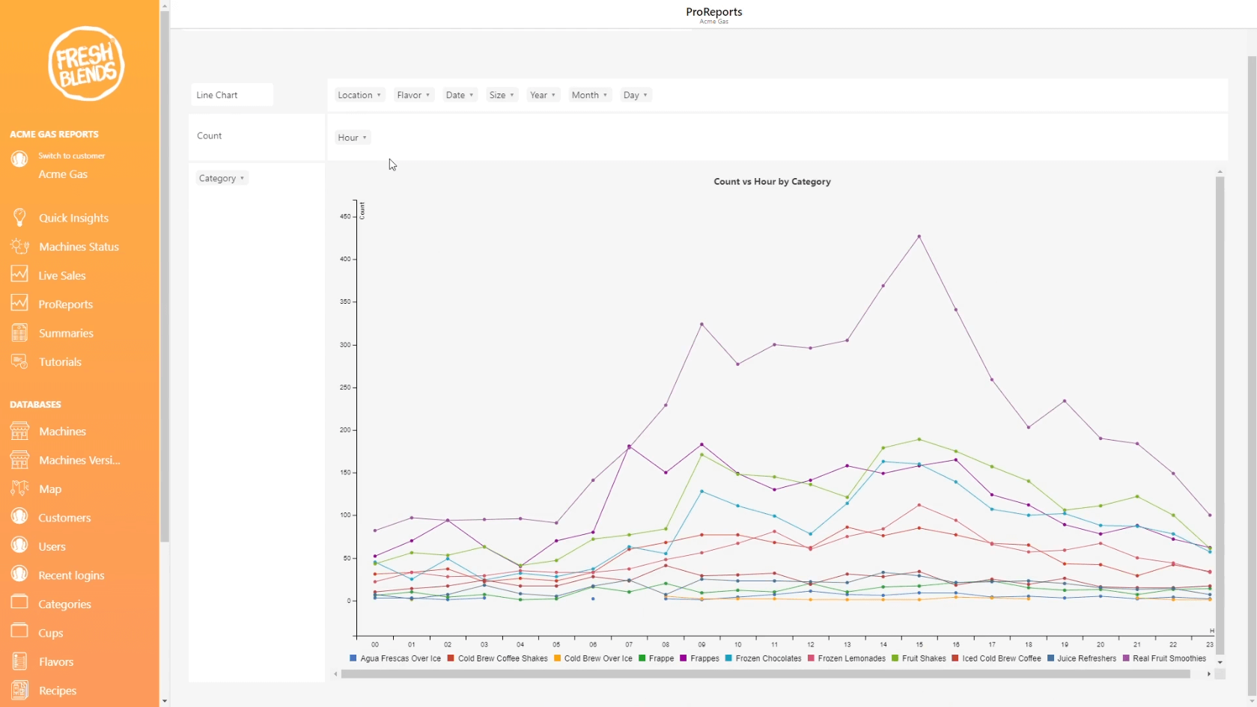This screenshot has width=1257, height=707.
Task: Open the ProReports menu item
Action: tap(66, 304)
